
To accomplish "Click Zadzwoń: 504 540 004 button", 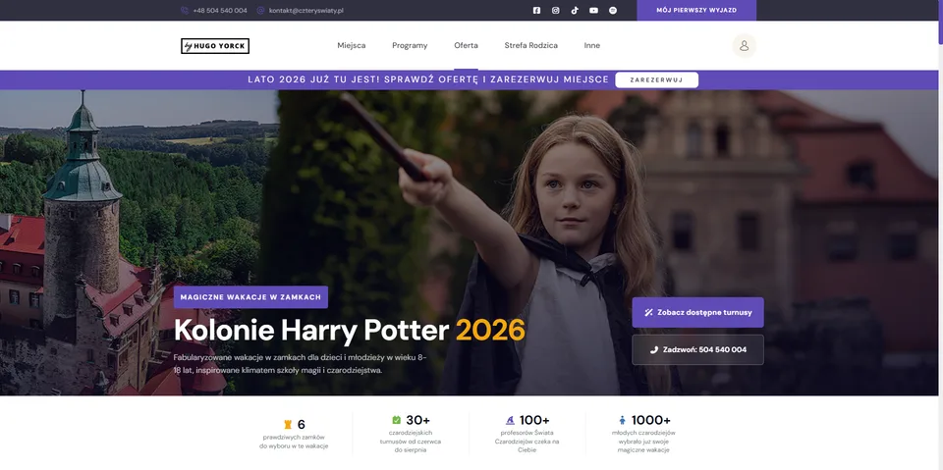I will coord(697,349).
